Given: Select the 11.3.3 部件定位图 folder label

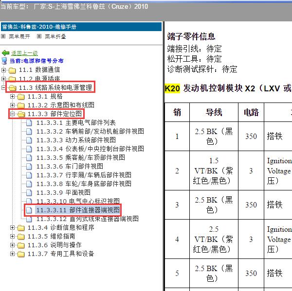Looking at the screenshot, I should pyautogui.click(x=55, y=114).
